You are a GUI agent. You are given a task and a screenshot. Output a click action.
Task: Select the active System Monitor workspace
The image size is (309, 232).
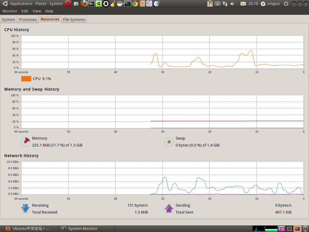pos(297,228)
